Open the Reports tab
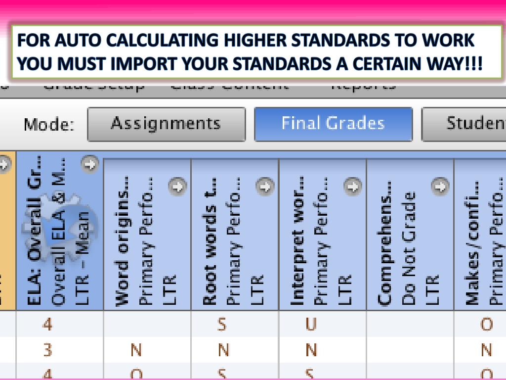The width and height of the screenshot is (506, 380). point(364,87)
